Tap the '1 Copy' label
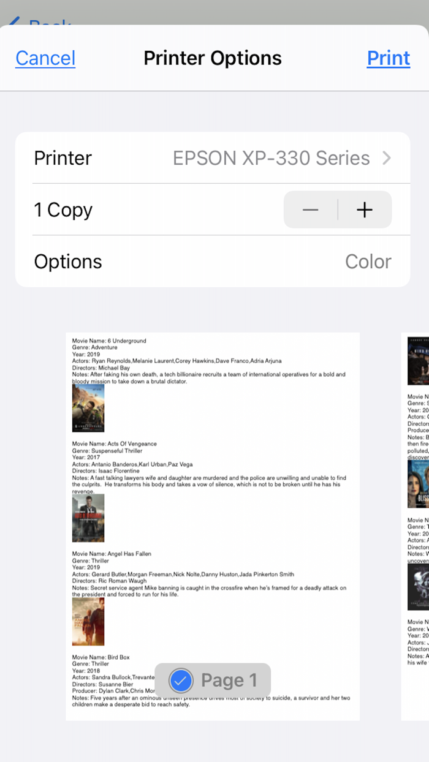429x762 pixels. (x=63, y=210)
